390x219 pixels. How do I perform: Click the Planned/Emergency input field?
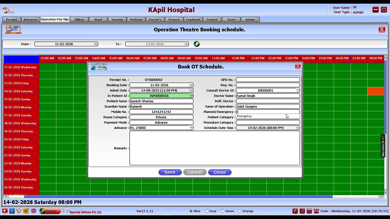coord(268,112)
